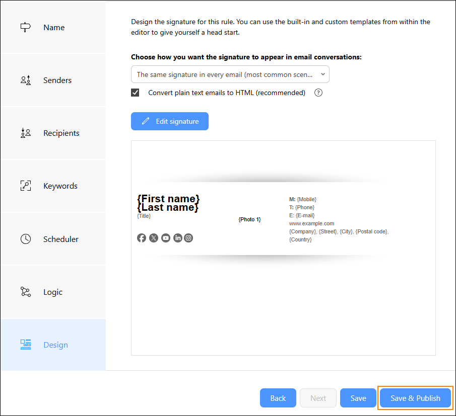Click the Instagram icon in signature preview
This screenshot has height=416, width=456.
[x=188, y=238]
